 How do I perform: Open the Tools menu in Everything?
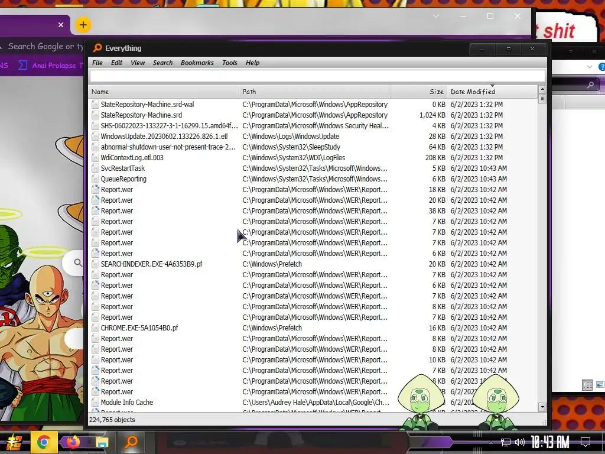(x=230, y=63)
